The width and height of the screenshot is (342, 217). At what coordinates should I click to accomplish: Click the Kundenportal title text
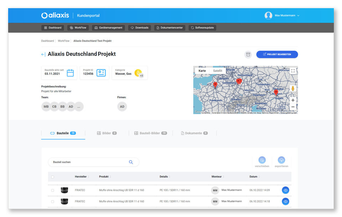88,15
